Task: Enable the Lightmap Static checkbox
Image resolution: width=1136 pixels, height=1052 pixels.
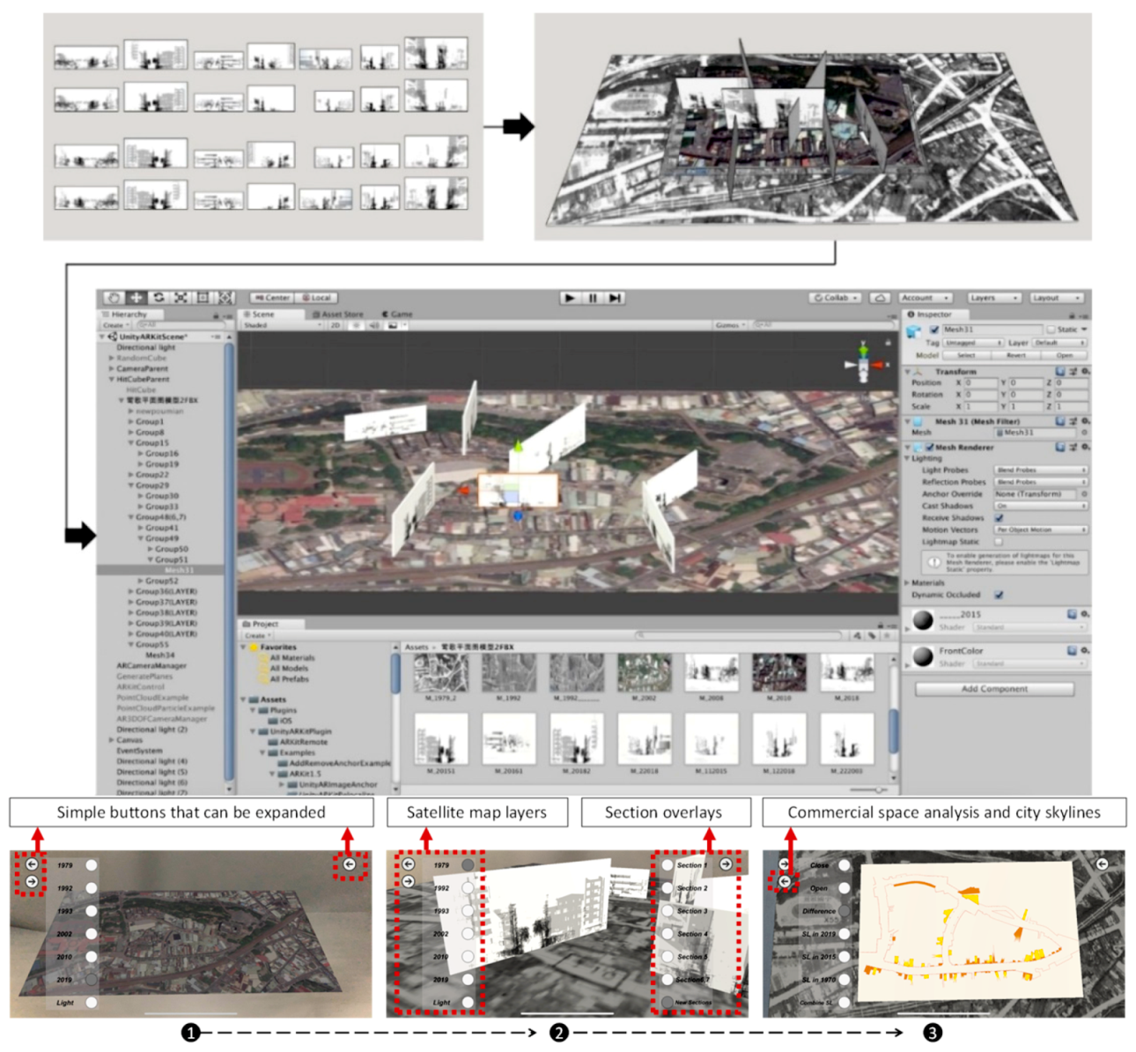Action: 1000,542
